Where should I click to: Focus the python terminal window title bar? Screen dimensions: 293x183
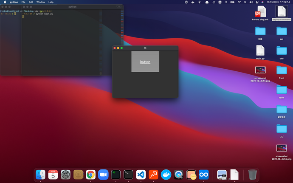point(72,7)
